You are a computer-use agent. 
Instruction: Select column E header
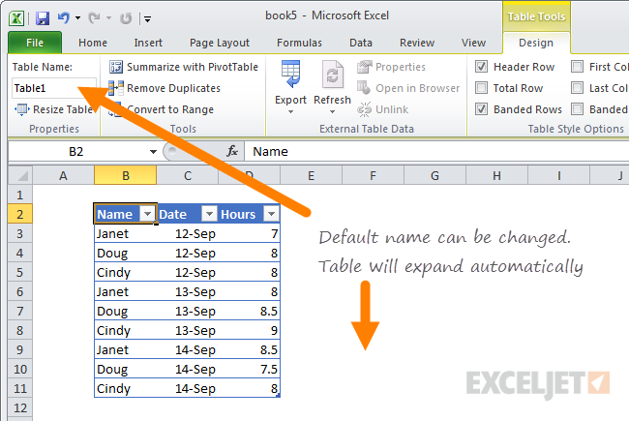click(x=311, y=176)
